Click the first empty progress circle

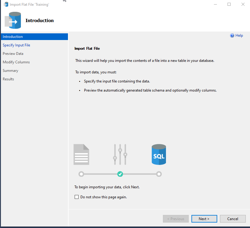(x=81, y=174)
